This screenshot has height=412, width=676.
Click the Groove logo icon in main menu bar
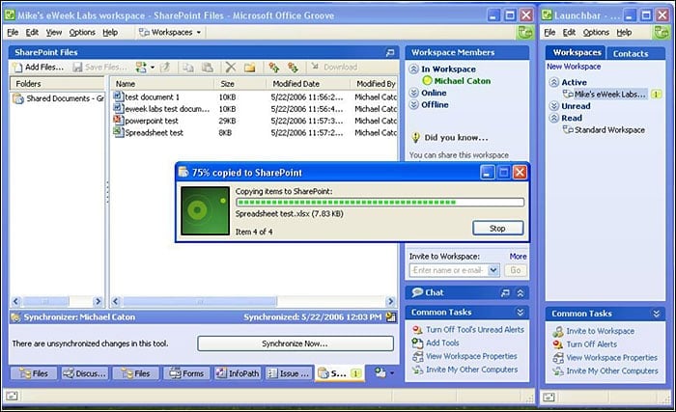pos(525,32)
